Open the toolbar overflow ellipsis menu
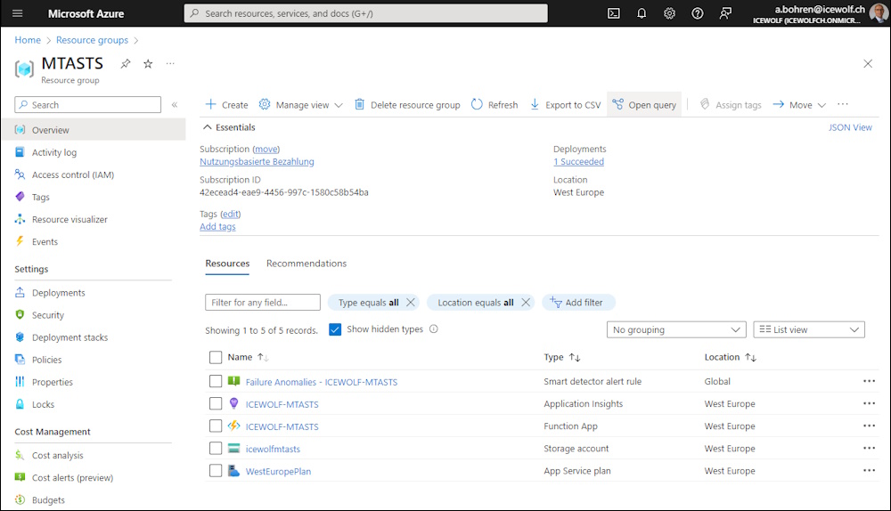This screenshot has height=511, width=891. click(x=843, y=104)
